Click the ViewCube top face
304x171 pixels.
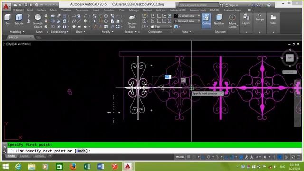coord(290,58)
